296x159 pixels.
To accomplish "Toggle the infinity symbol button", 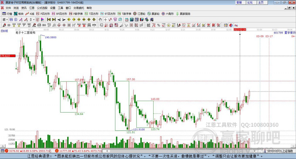I will pyautogui.click(x=236, y=25).
